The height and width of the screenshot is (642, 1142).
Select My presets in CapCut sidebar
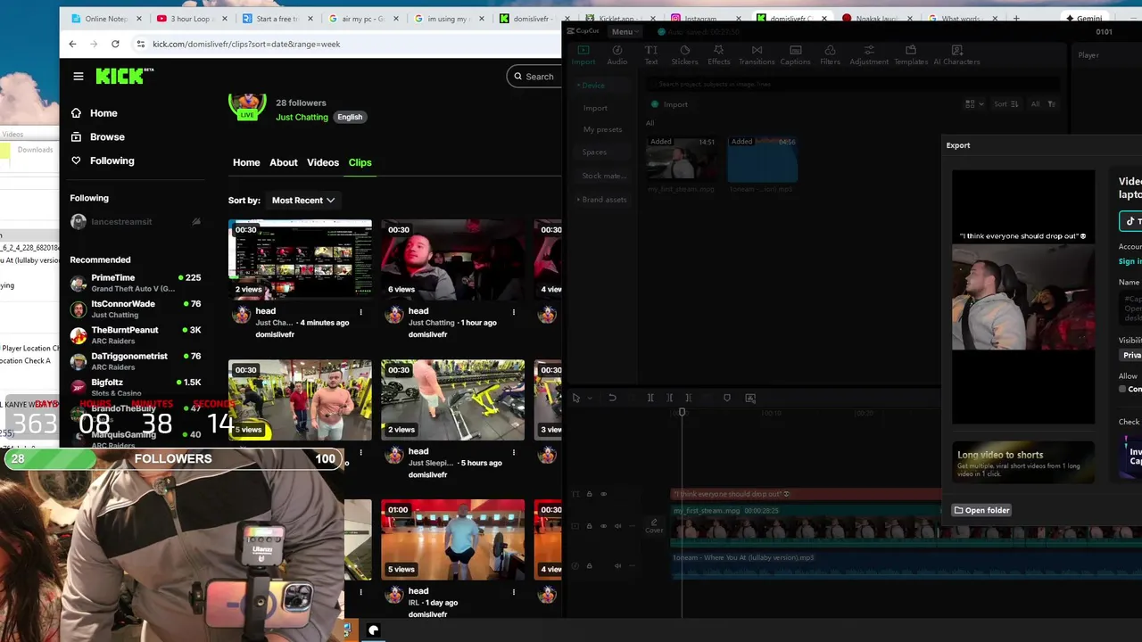pyautogui.click(x=602, y=130)
